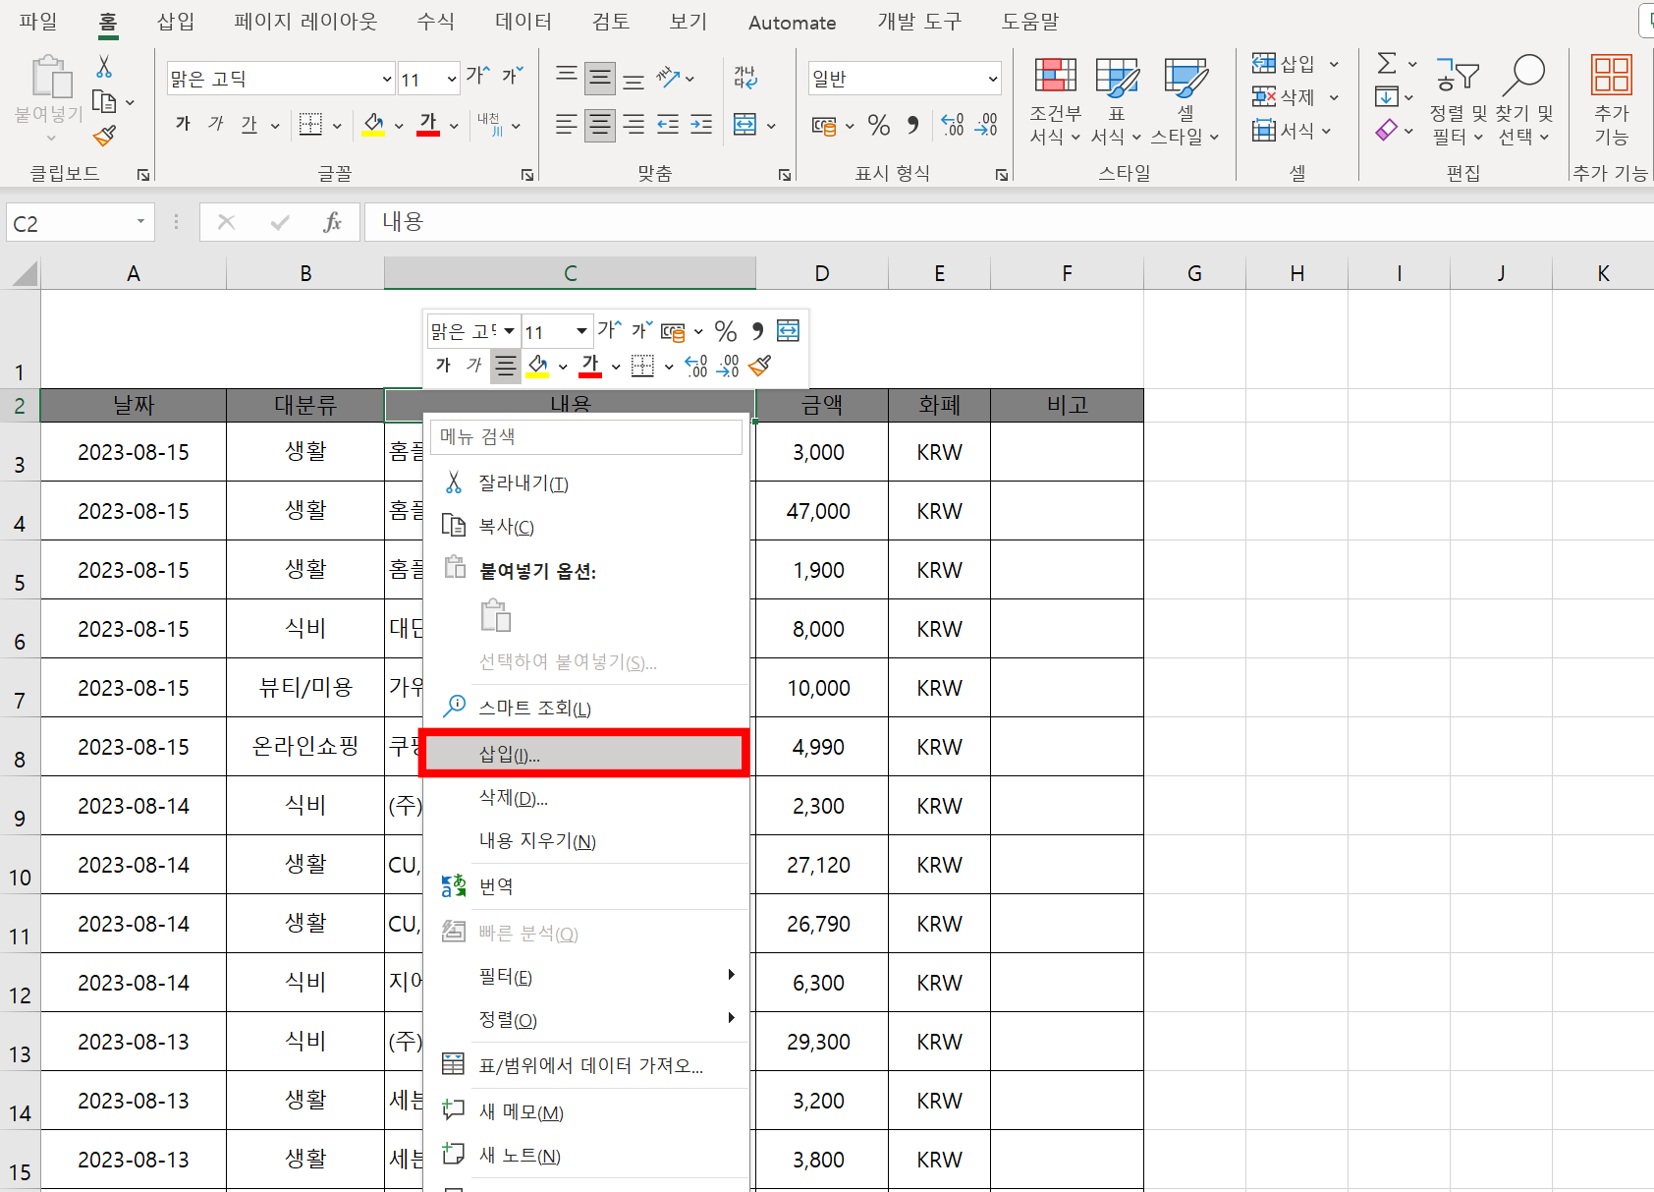Open font settings dialog launcher in 글꼴 group
Screen dimensions: 1654x1192
(527, 174)
